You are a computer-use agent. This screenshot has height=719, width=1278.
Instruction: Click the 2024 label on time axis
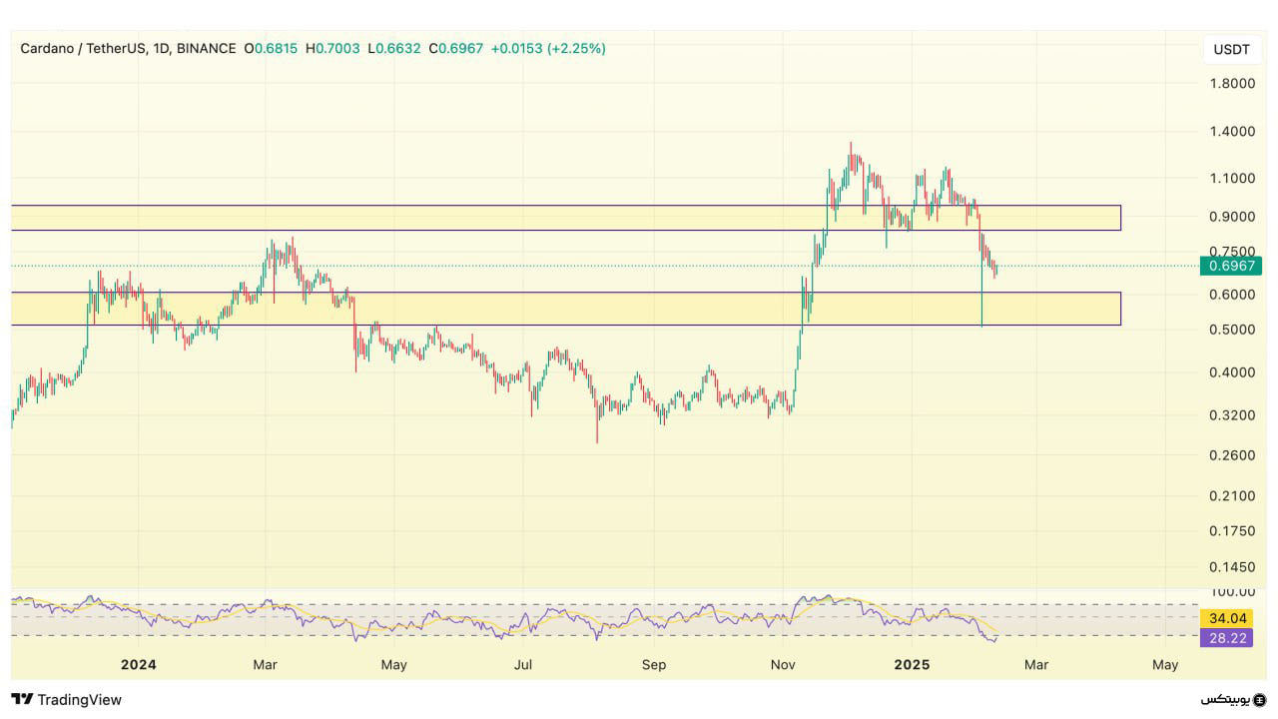pyautogui.click(x=139, y=664)
